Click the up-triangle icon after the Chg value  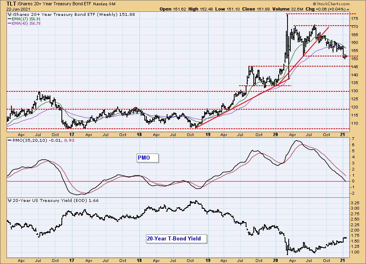[348, 9]
